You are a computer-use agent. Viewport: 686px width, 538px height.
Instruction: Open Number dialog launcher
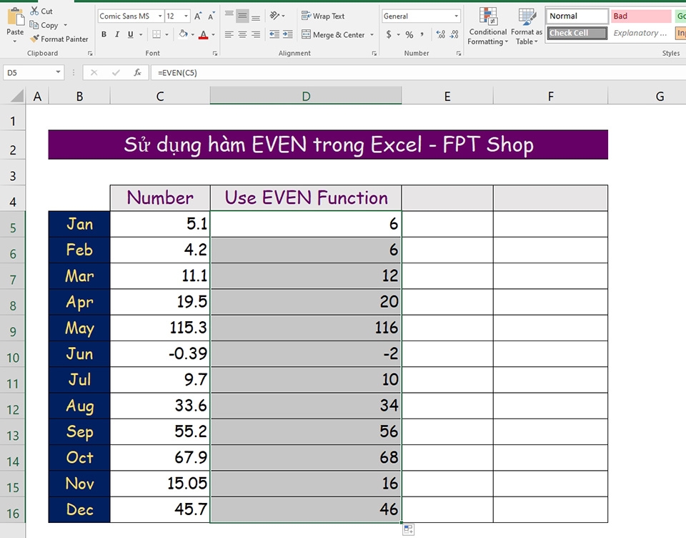(x=459, y=54)
